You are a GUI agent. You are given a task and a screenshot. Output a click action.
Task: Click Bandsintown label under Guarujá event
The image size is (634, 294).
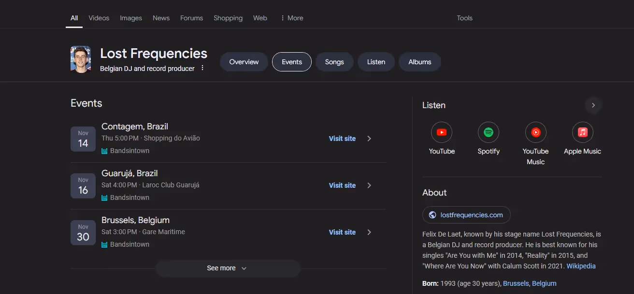[130, 197]
